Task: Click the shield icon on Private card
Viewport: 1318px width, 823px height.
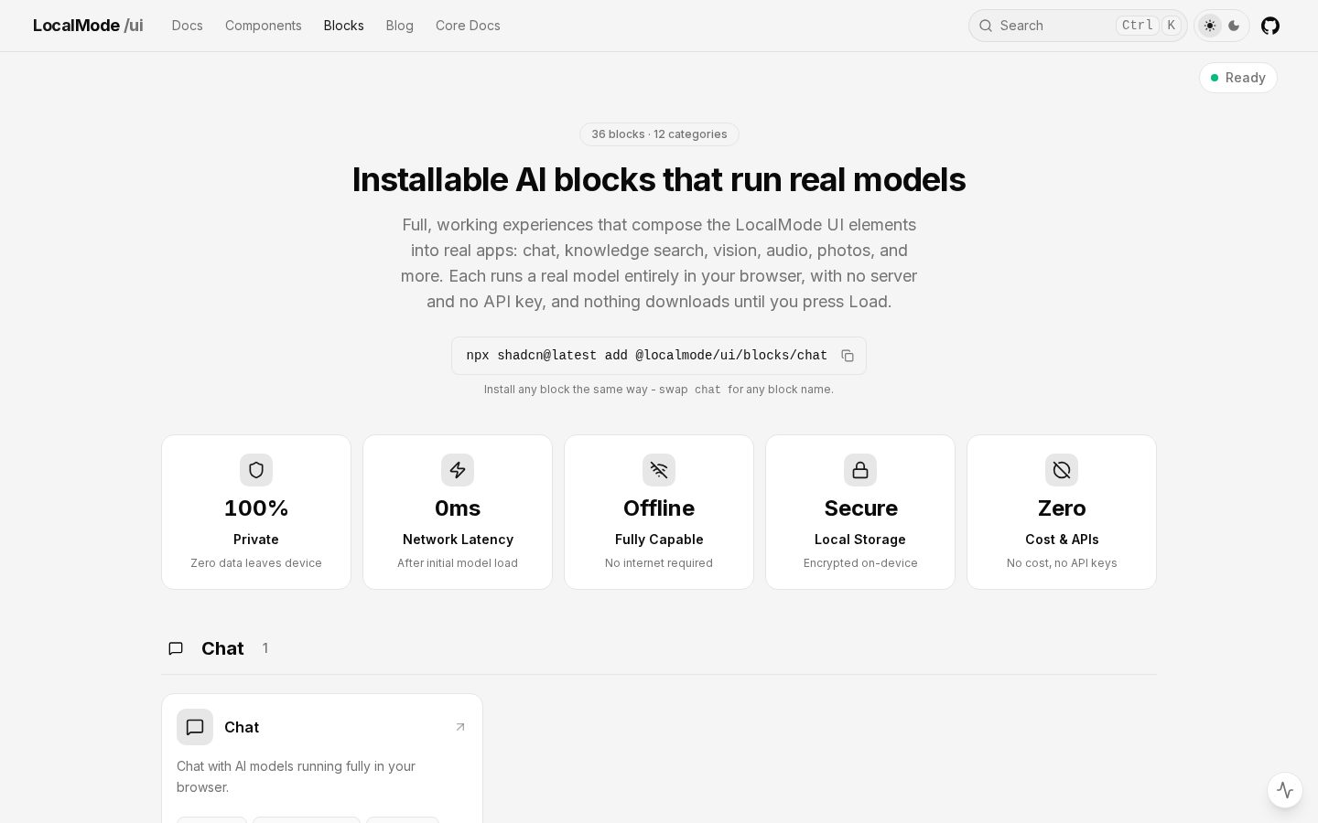Action: click(x=256, y=470)
